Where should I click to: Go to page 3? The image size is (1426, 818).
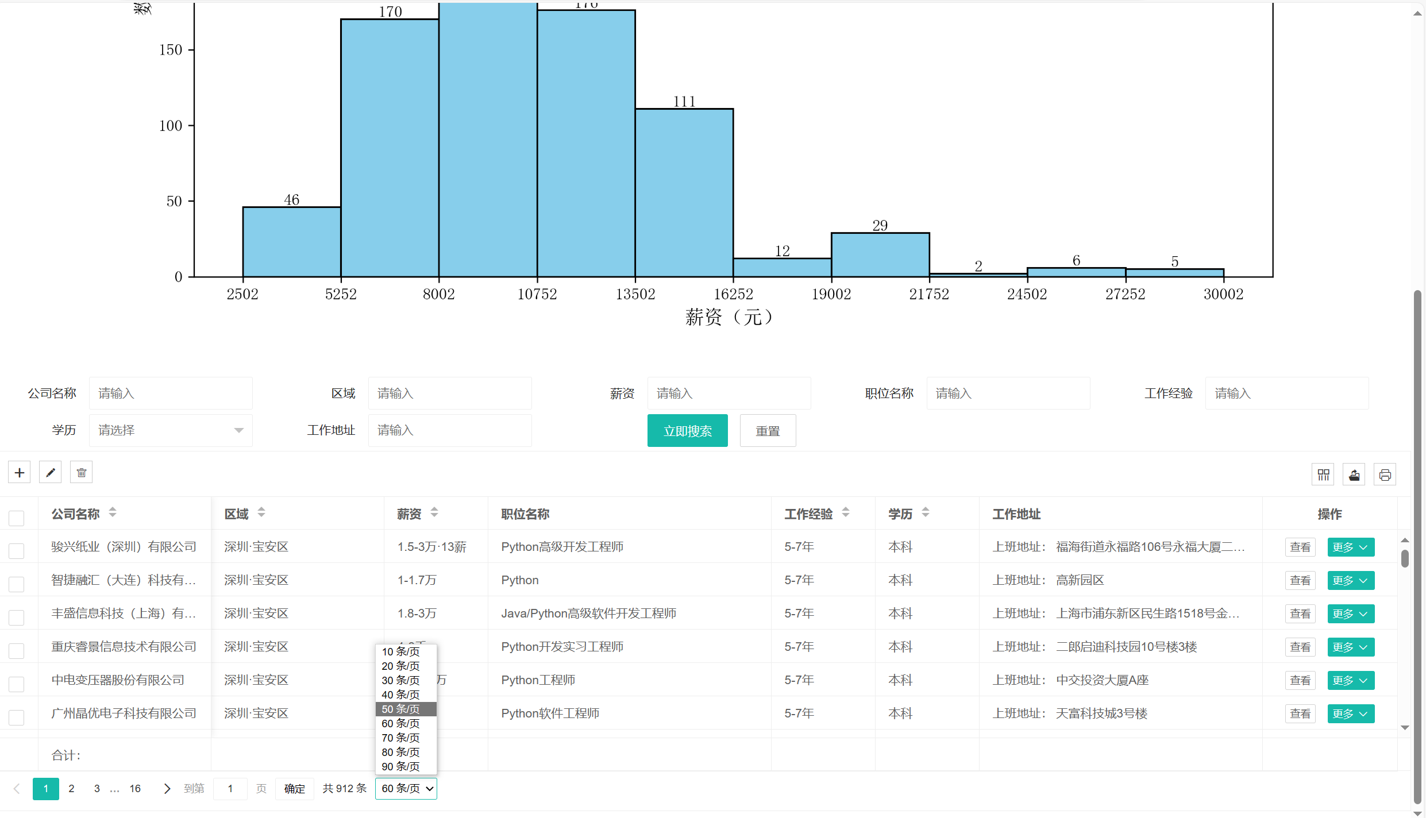click(97, 789)
